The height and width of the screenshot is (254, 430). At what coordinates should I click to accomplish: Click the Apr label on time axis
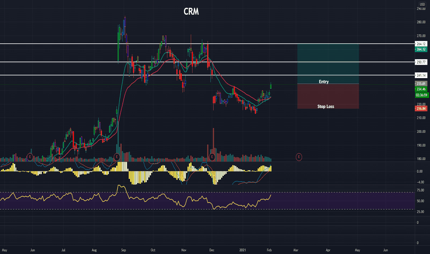click(x=328, y=250)
